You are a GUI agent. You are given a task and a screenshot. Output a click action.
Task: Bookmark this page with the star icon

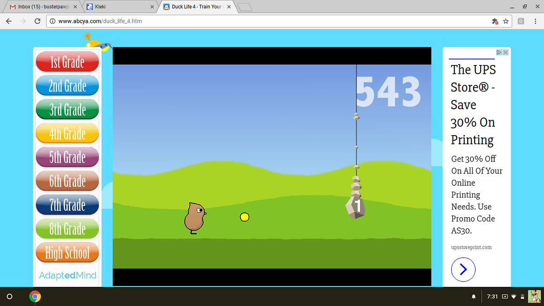506,21
